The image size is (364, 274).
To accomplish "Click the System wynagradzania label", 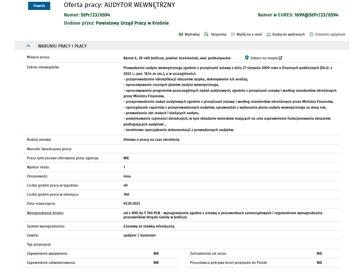I will pos(46,226).
